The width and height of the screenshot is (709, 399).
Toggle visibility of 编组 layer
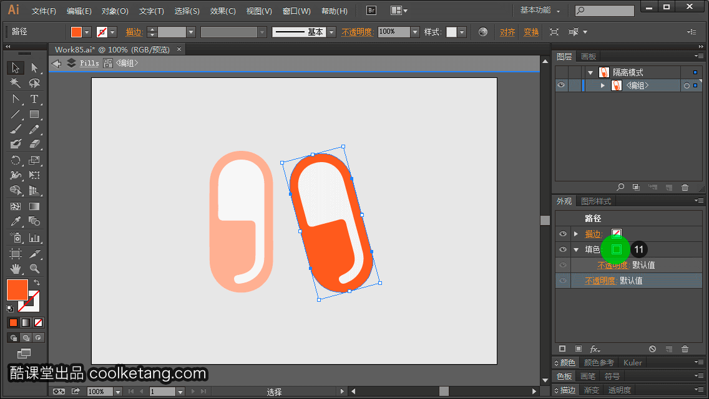coord(561,85)
